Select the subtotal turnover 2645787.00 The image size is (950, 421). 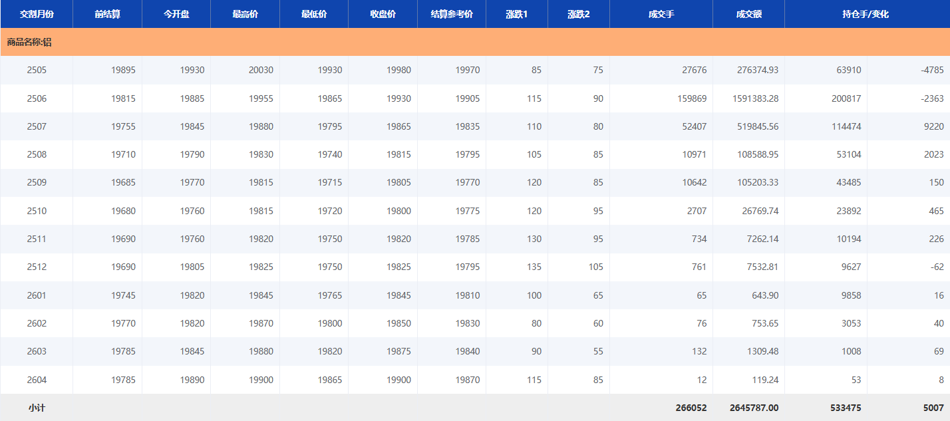coord(754,408)
